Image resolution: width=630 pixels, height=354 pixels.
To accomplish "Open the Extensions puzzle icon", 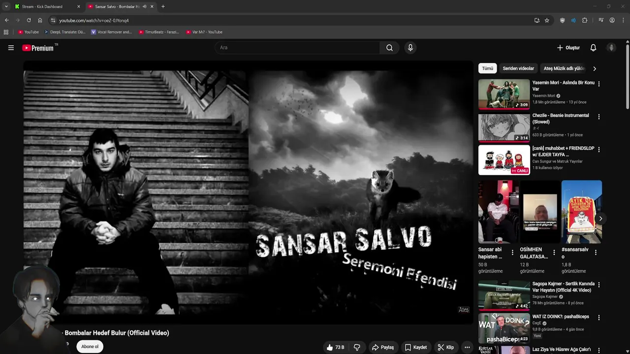I will coord(585,20).
